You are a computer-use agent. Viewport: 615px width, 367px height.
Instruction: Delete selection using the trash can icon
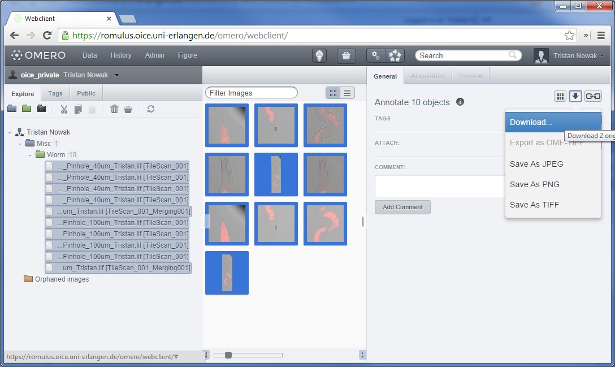pyautogui.click(x=114, y=109)
